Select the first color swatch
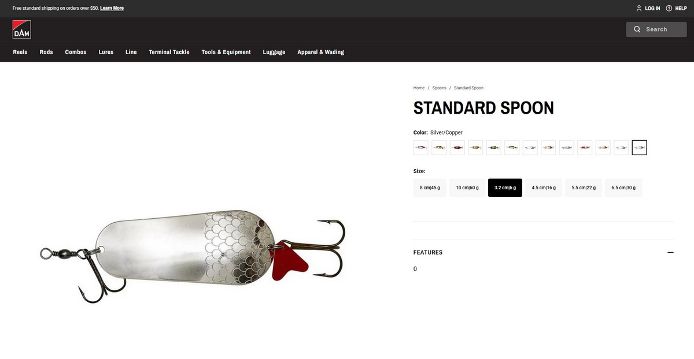694x359 pixels. 421,148
